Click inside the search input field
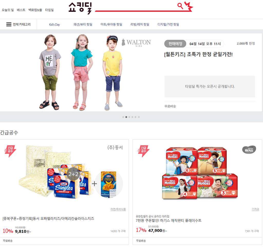Screen dimensions: 263x247 tap(136, 6)
